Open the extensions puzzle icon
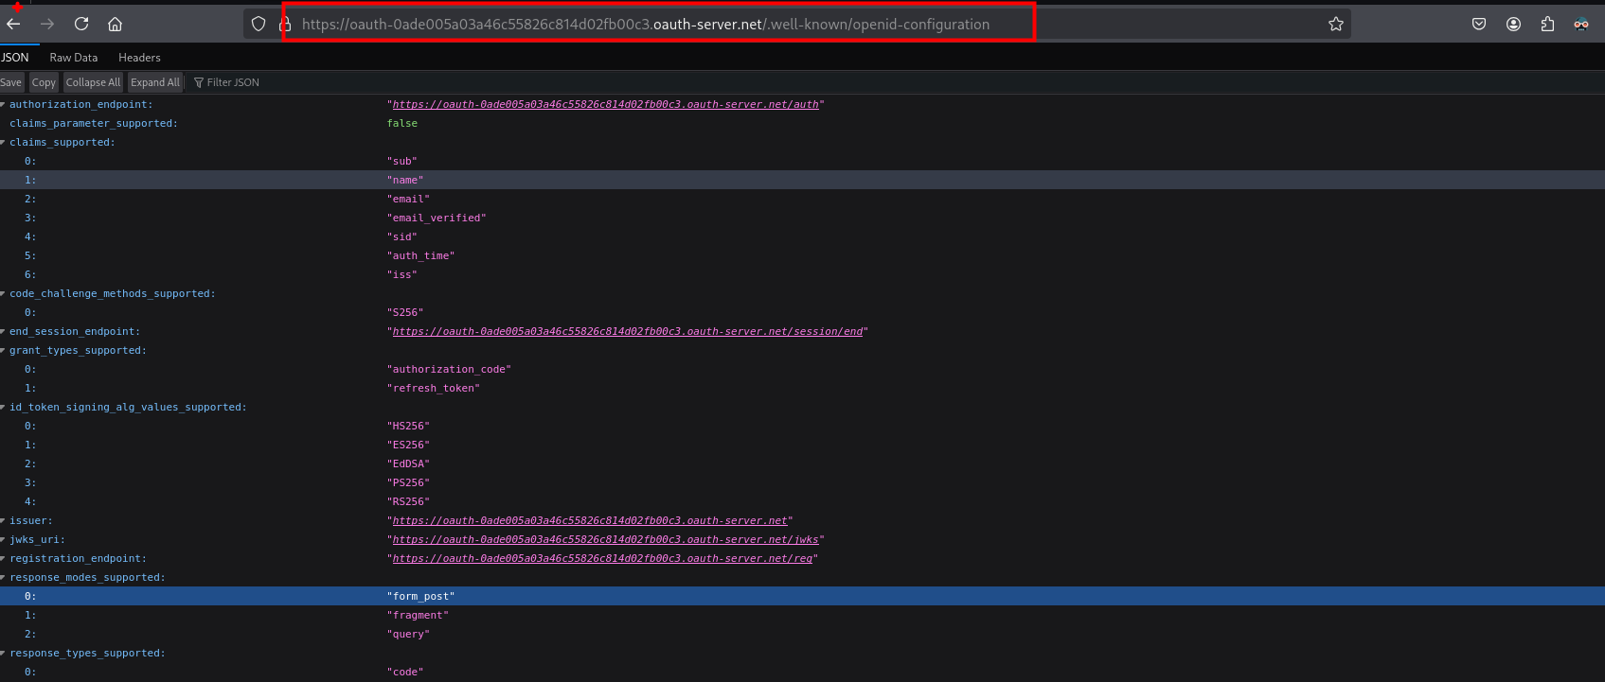 1547,24
